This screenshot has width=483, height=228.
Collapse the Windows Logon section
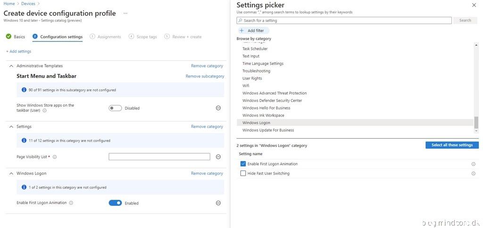tap(11, 173)
